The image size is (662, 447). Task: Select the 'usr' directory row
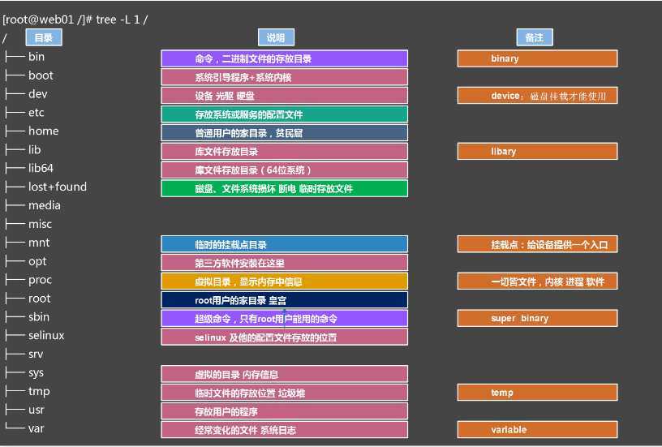tap(25, 410)
